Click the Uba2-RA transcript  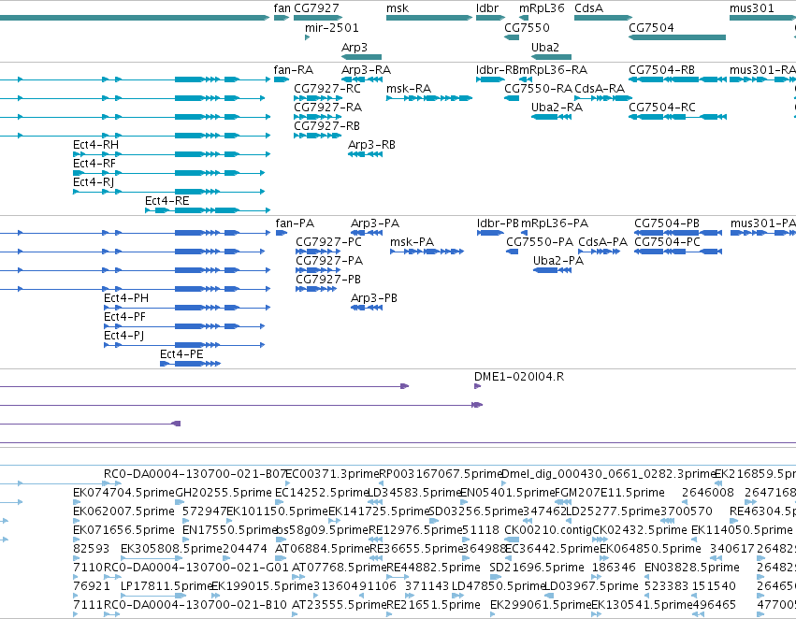tap(551, 117)
